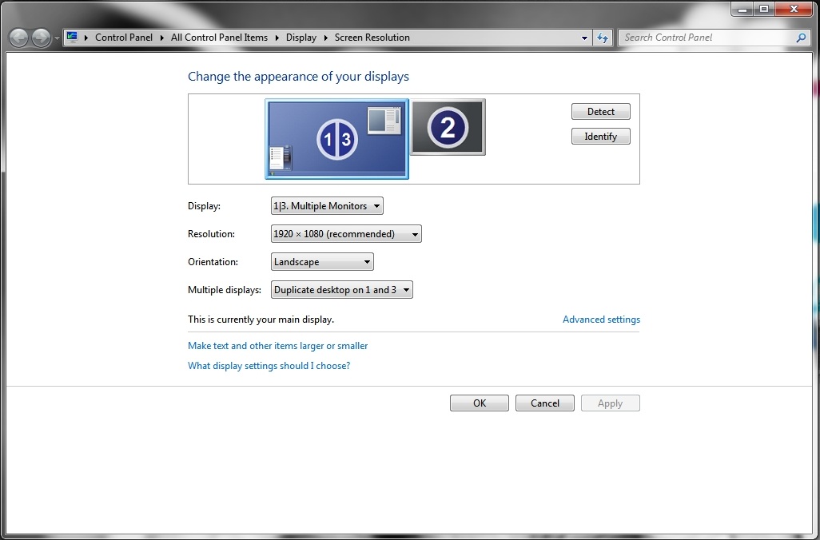Click the Back navigation arrow
Screen dimensions: 820x540
click(19, 38)
